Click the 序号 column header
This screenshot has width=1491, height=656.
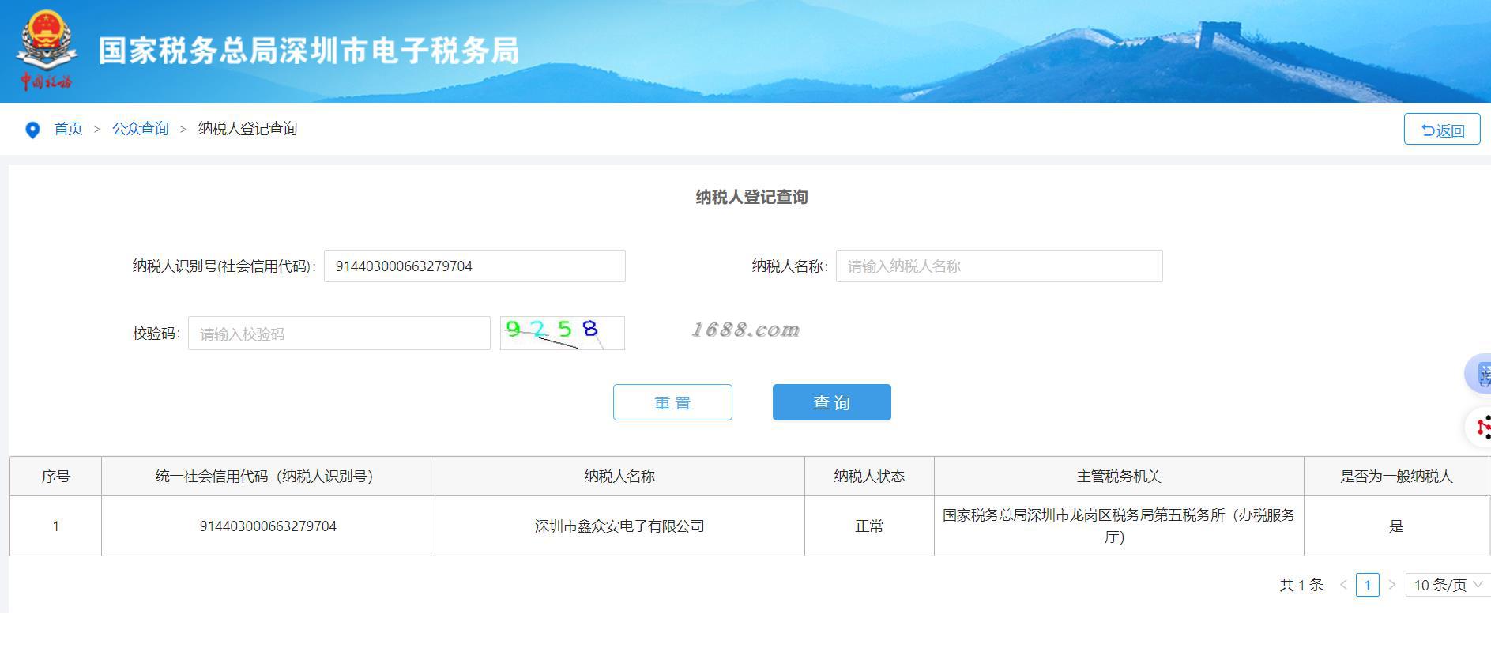(55, 476)
